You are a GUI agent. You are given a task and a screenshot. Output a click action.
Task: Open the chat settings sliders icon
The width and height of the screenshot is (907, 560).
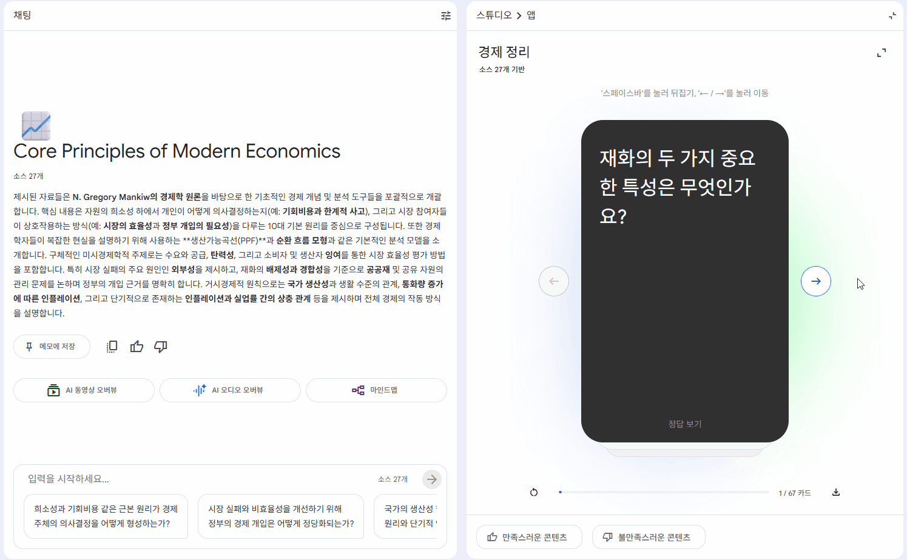tap(446, 15)
